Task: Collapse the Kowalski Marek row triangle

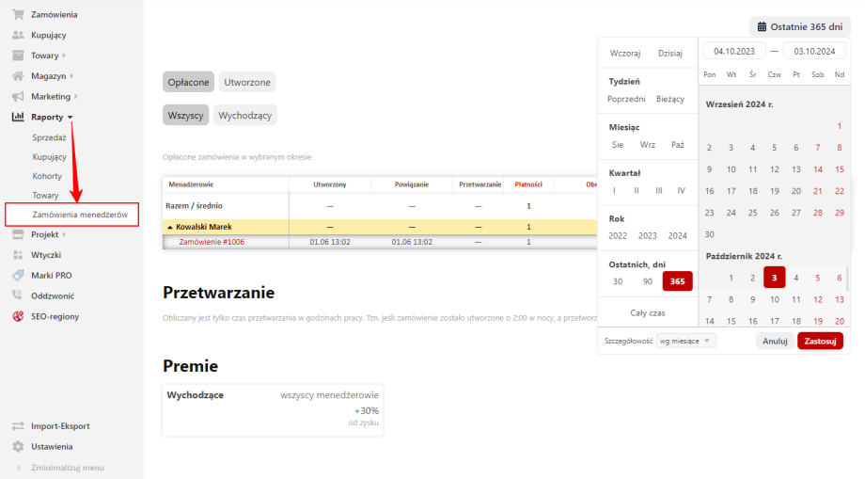Action: (170, 227)
